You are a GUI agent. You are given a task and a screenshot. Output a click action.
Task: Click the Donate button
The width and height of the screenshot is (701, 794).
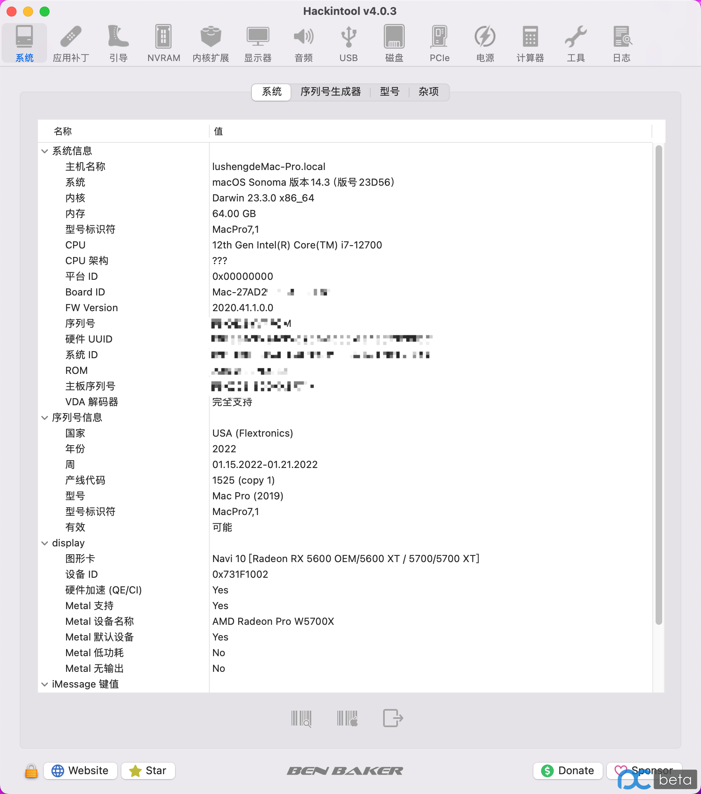[568, 770]
